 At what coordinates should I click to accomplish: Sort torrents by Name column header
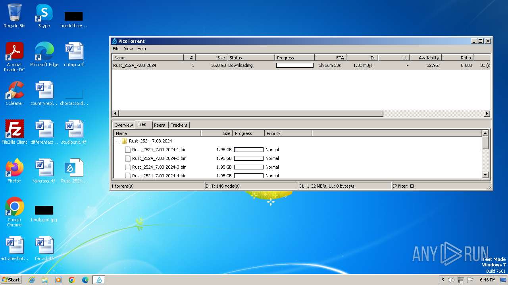tap(148, 58)
